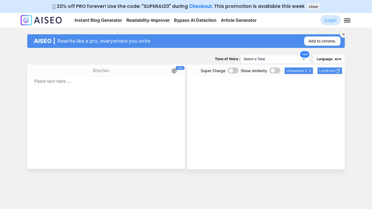372x209 pixels.
Task: Select Bypass AI Detection menu item
Action: pos(195,20)
